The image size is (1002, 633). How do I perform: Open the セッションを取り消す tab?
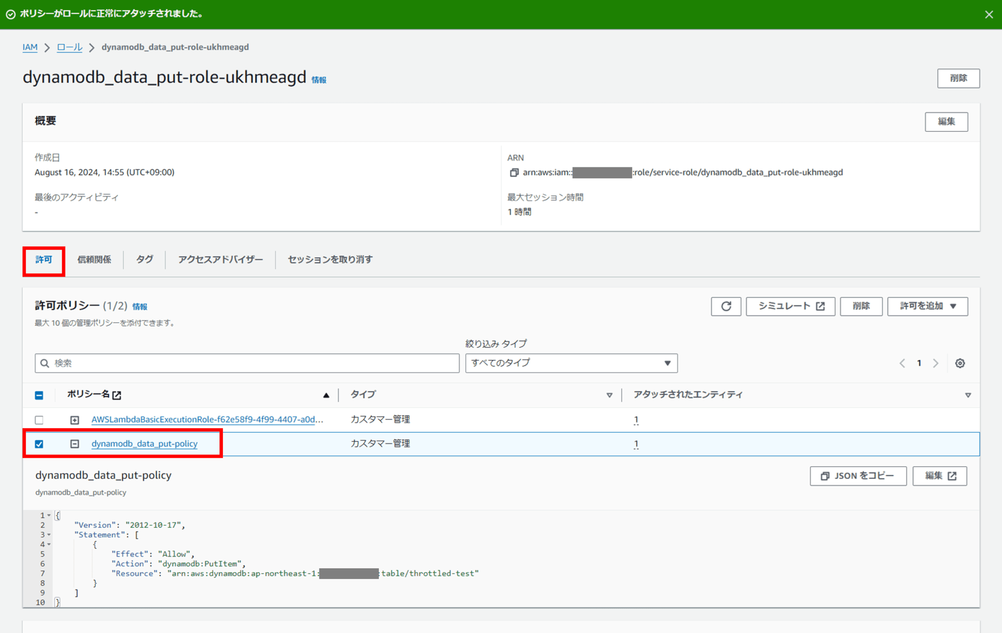330,259
